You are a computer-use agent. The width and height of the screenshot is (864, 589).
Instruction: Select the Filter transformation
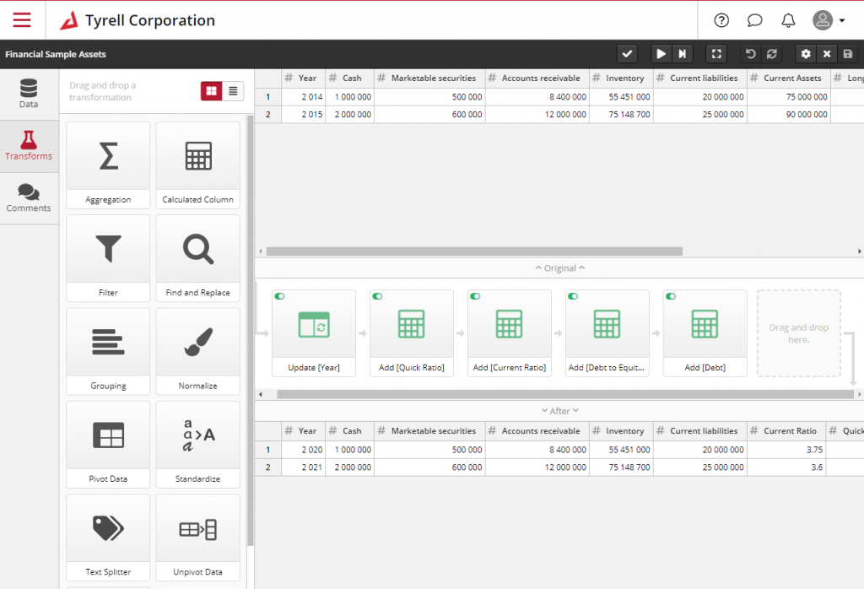(108, 258)
